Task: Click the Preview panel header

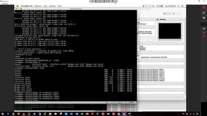Action: [x=170, y=19]
